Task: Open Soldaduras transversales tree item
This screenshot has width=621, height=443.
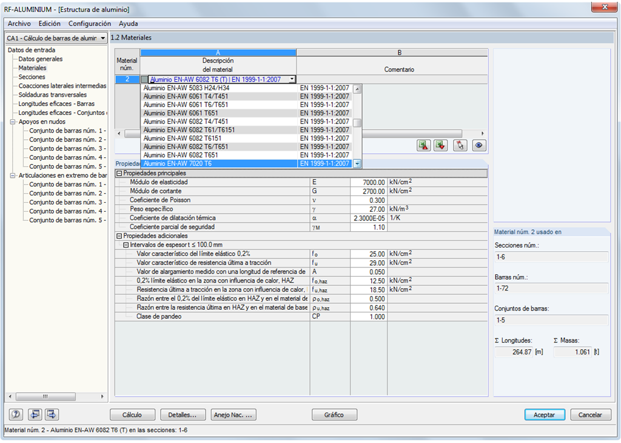Action: tap(52, 95)
